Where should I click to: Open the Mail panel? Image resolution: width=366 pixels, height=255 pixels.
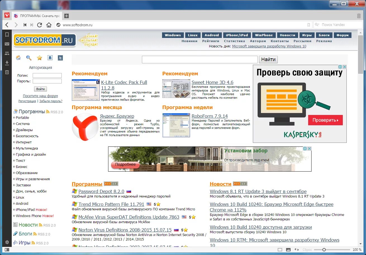point(7,44)
